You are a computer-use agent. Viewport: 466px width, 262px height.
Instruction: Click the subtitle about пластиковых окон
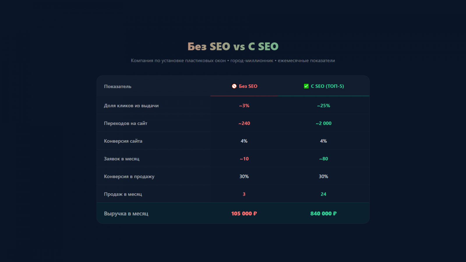pos(233,61)
